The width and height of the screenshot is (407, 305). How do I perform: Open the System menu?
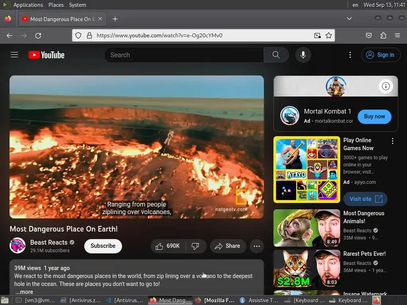pyautogui.click(x=78, y=5)
